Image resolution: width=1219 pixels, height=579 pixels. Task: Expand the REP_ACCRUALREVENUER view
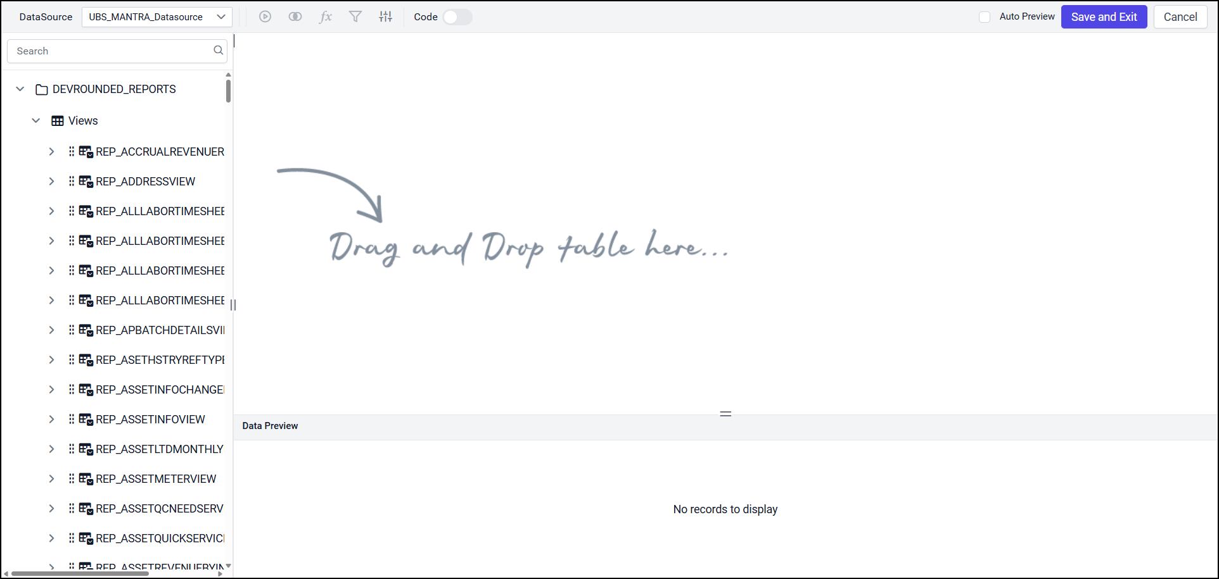[52, 152]
